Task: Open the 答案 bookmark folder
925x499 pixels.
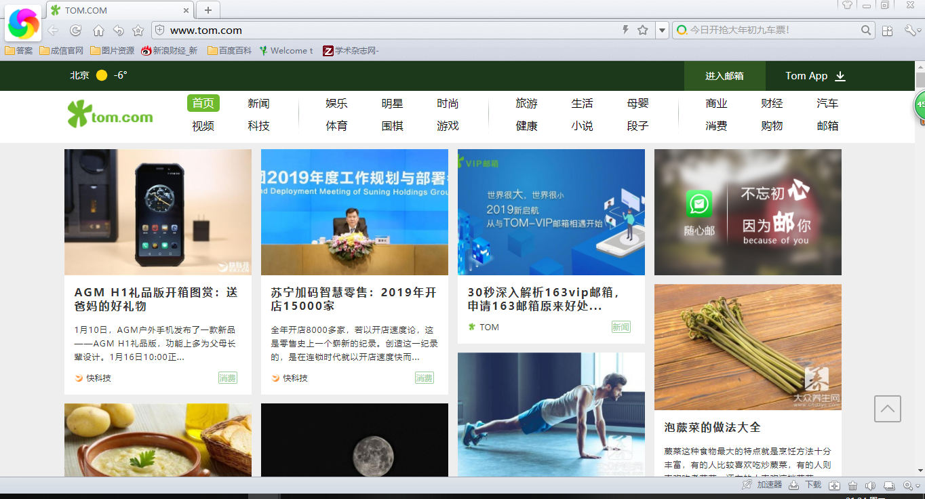Action: tap(19, 50)
